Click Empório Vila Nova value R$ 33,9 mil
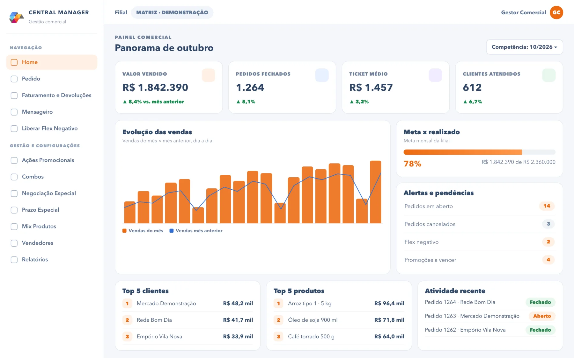 click(238, 336)
